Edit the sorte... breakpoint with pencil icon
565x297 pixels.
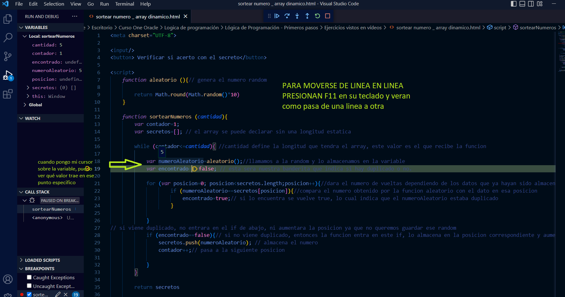pyautogui.click(x=58, y=294)
